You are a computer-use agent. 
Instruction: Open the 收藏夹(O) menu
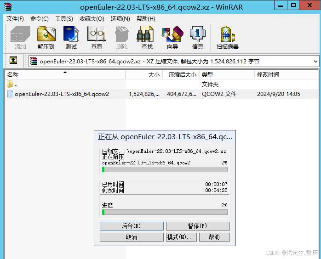tap(92, 19)
